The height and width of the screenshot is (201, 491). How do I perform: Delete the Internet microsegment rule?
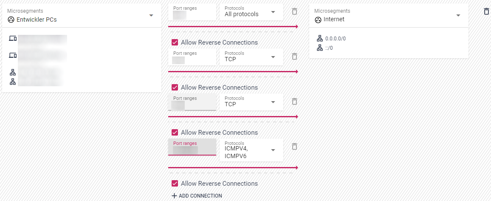coord(486,11)
